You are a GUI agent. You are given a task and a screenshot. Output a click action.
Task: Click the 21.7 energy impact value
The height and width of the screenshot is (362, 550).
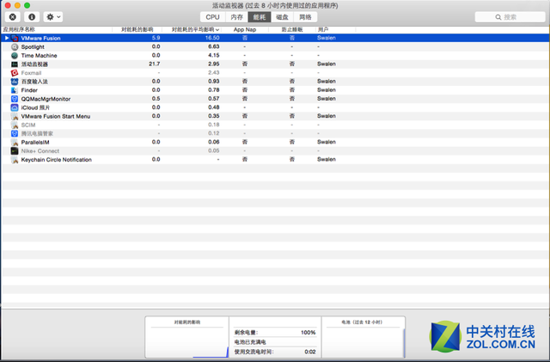(x=155, y=64)
